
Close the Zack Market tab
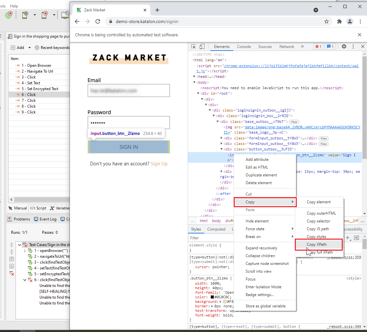[x=145, y=10]
